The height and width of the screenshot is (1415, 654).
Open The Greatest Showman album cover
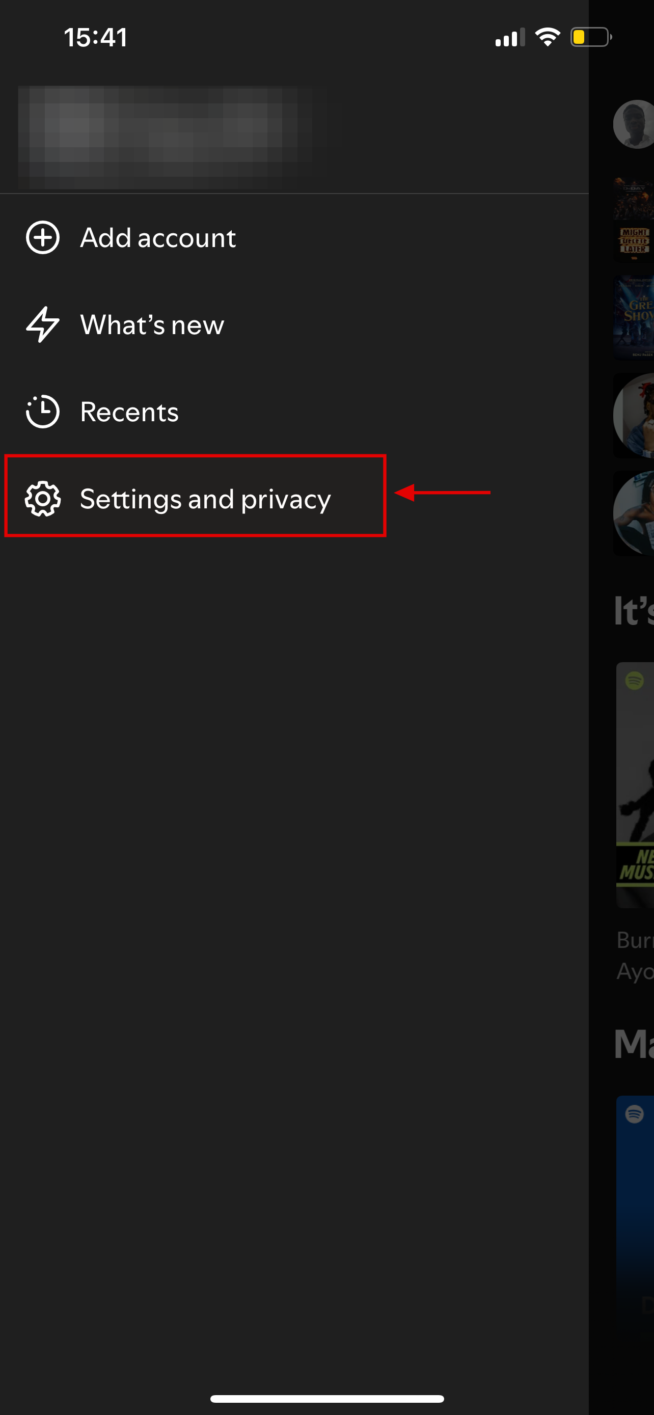[634, 317]
